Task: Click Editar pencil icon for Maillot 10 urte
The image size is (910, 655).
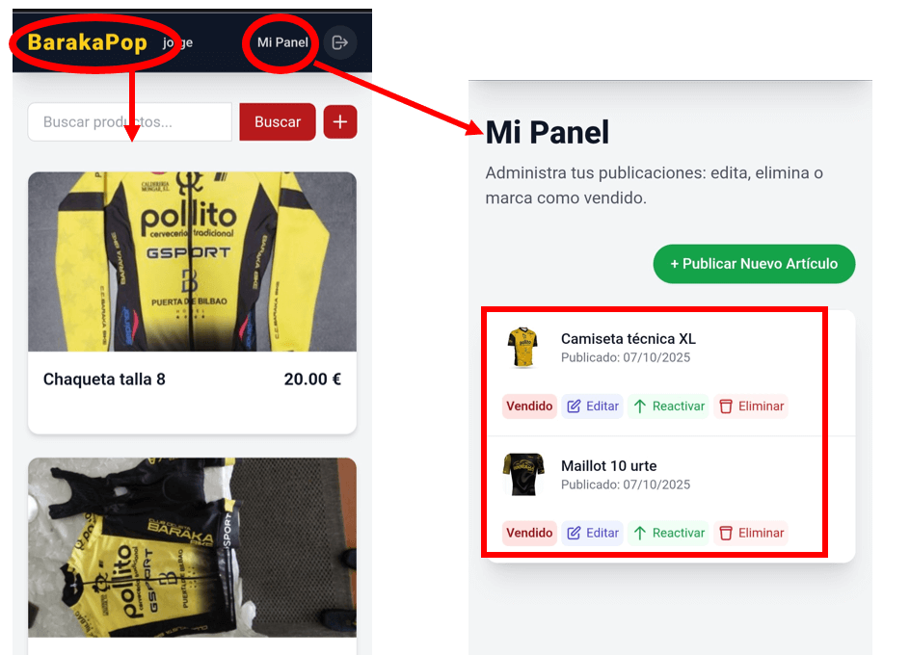Action: tap(575, 533)
